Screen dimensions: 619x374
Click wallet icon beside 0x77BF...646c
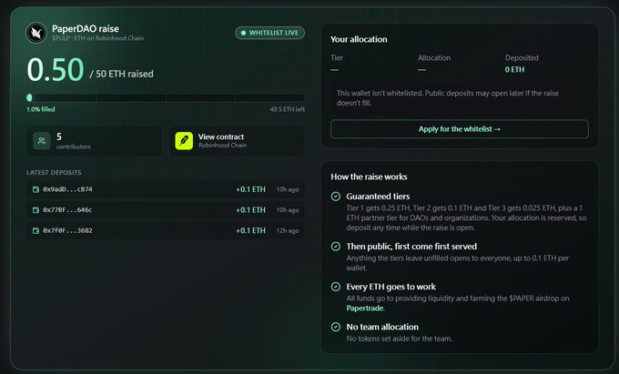tap(36, 210)
